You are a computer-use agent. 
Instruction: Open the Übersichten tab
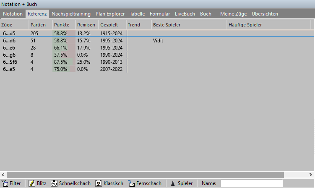point(265,14)
